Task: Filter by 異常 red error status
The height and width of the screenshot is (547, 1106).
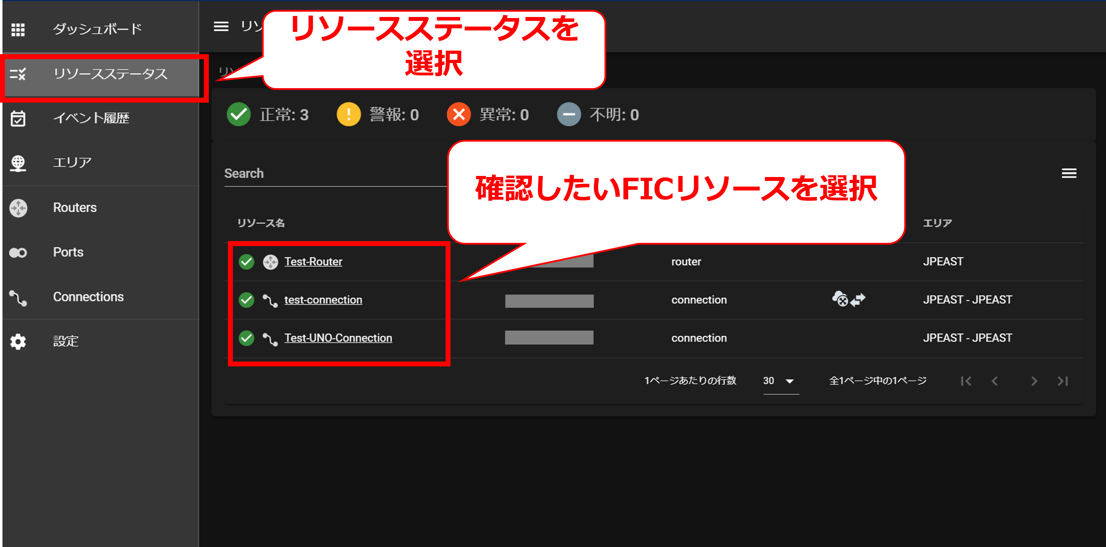Action: coord(459,115)
